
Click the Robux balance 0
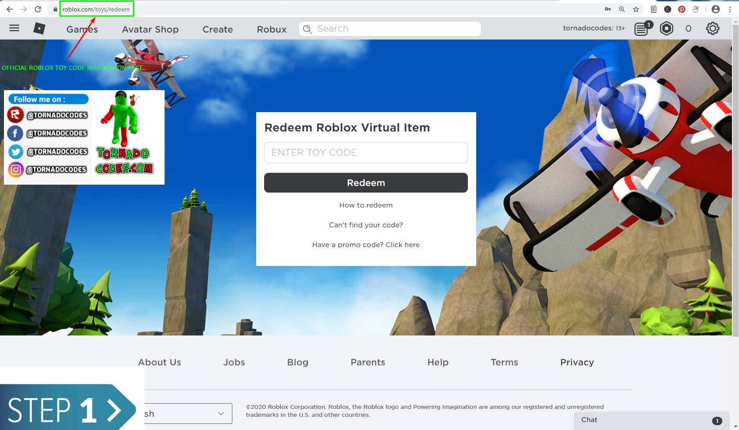coord(688,29)
